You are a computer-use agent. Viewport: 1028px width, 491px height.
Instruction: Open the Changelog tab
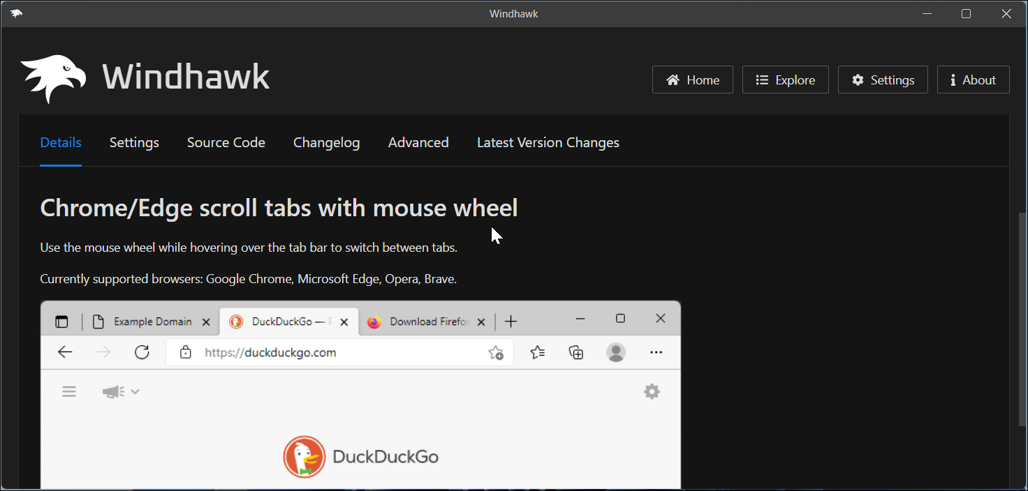pyautogui.click(x=326, y=143)
